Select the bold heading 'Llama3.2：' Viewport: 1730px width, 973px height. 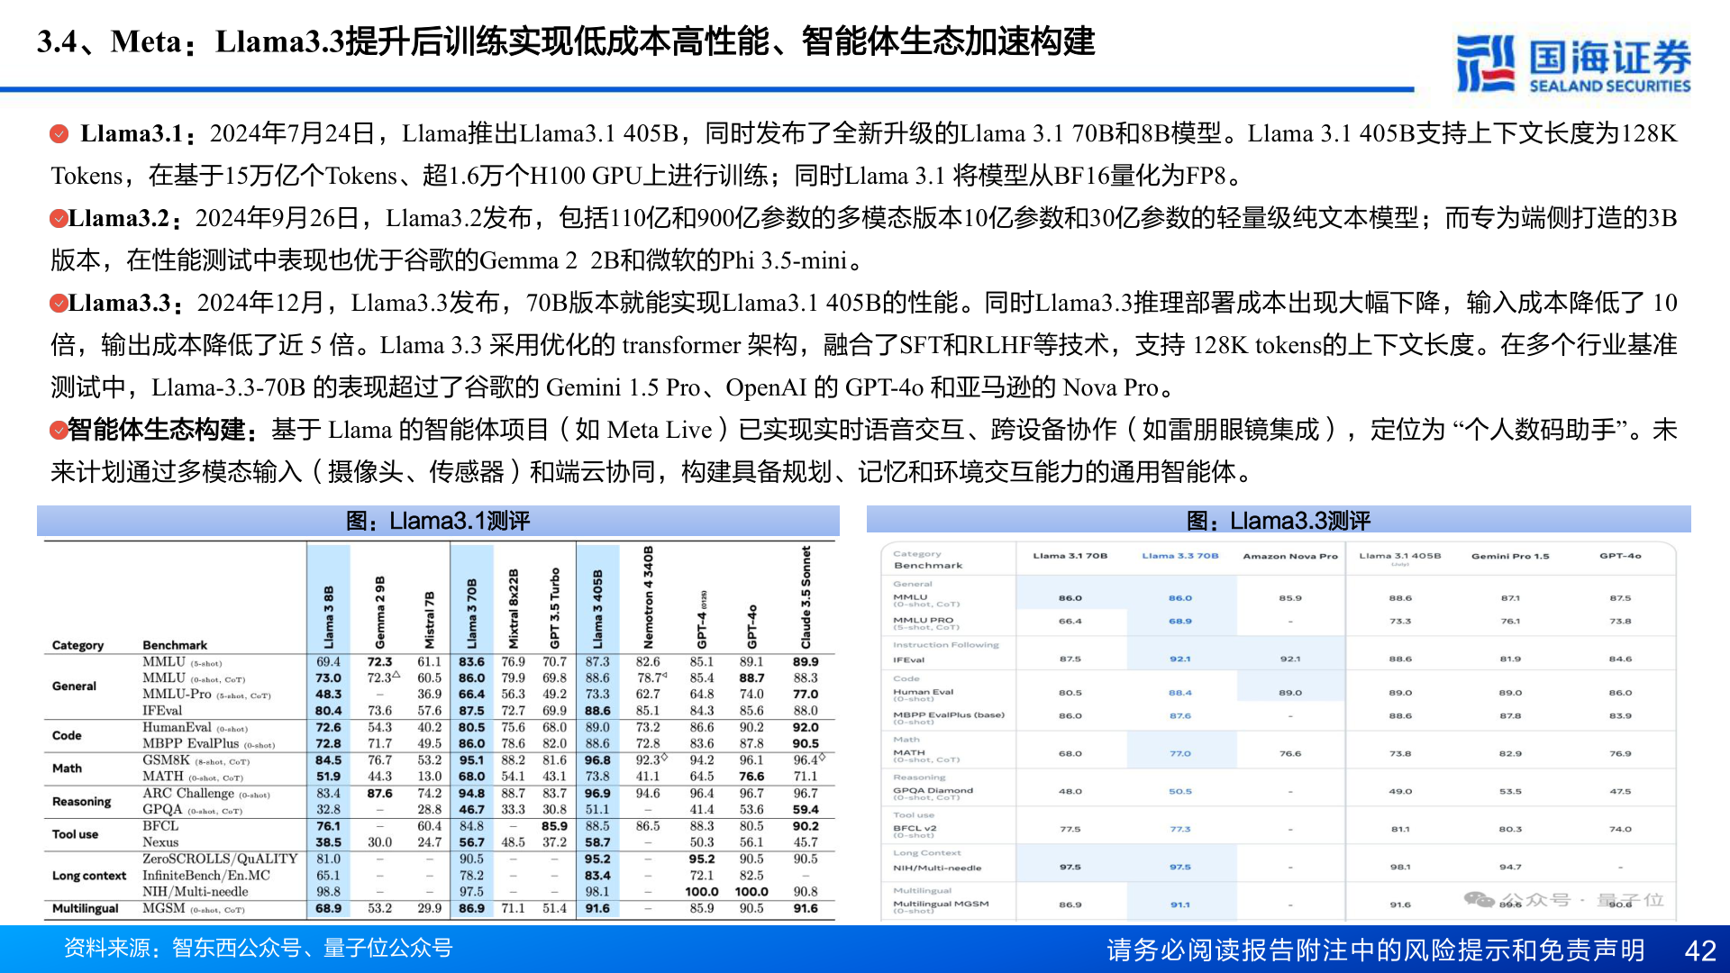126,219
